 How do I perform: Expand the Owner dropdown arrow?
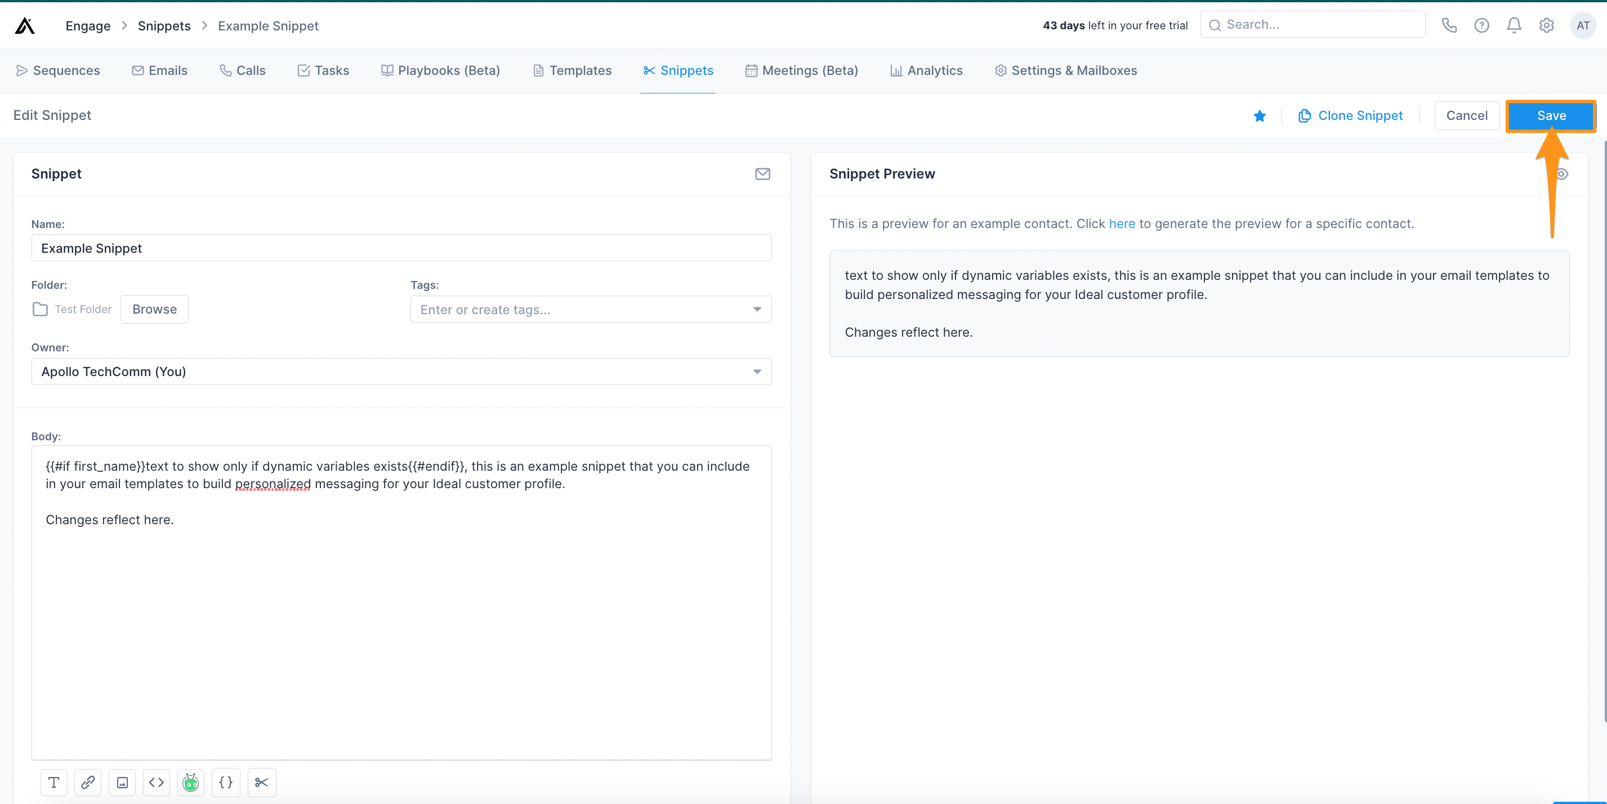pyautogui.click(x=757, y=372)
